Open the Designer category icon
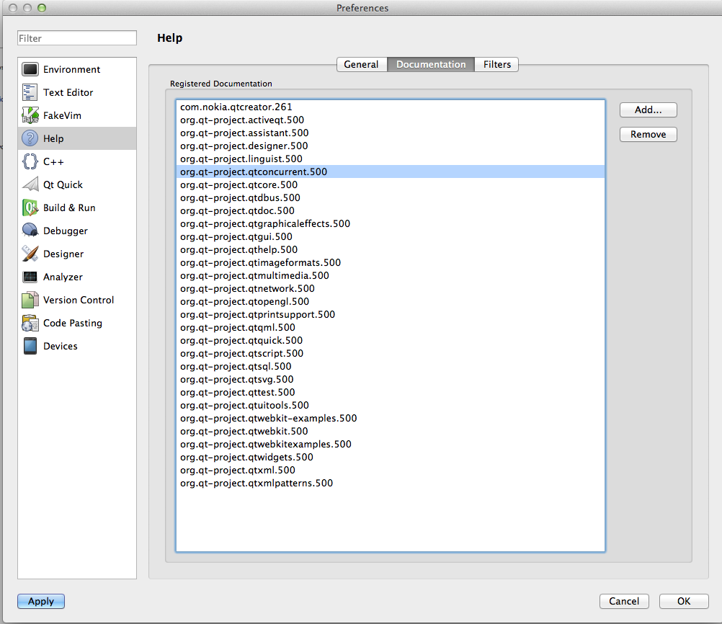The height and width of the screenshot is (624, 722). tap(30, 254)
